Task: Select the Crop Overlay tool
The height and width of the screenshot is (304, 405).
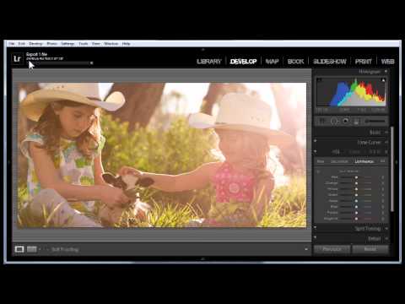Action: click(x=322, y=122)
